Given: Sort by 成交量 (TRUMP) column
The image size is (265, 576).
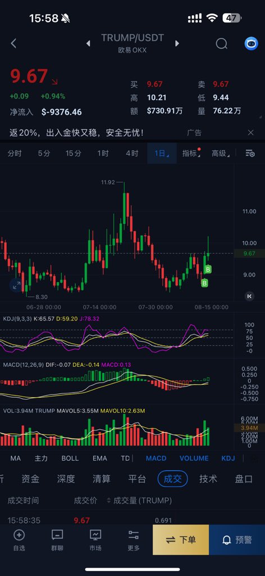Looking at the screenshot, I should 139,500.
